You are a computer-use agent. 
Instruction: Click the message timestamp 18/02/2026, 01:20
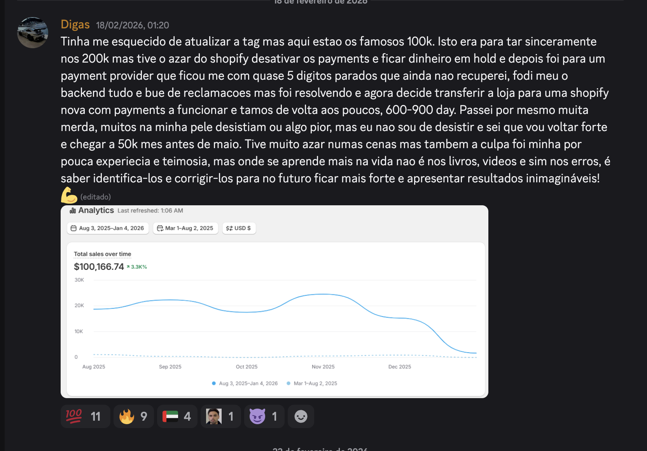(132, 25)
